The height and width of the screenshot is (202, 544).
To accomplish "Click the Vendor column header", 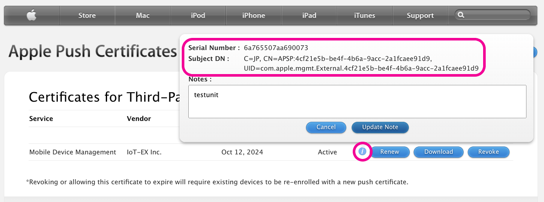I will click(139, 118).
